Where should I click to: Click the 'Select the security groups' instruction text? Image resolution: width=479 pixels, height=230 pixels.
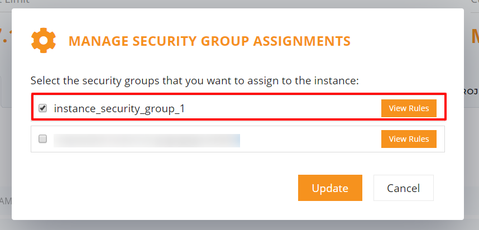click(194, 81)
